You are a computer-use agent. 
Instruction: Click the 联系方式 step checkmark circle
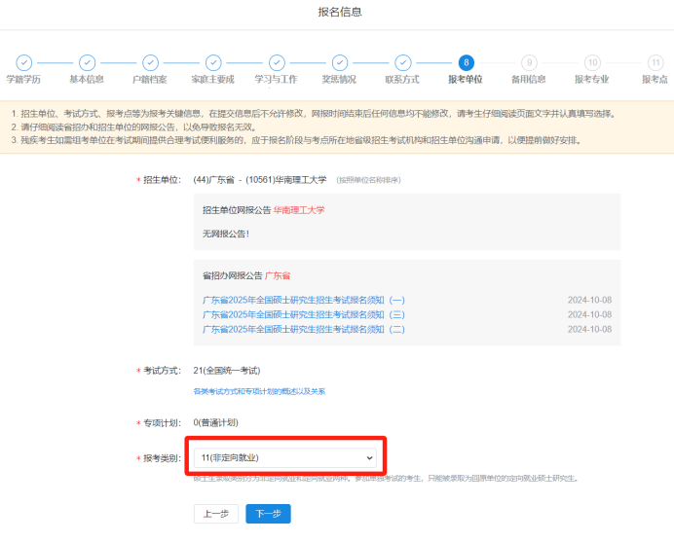click(403, 62)
